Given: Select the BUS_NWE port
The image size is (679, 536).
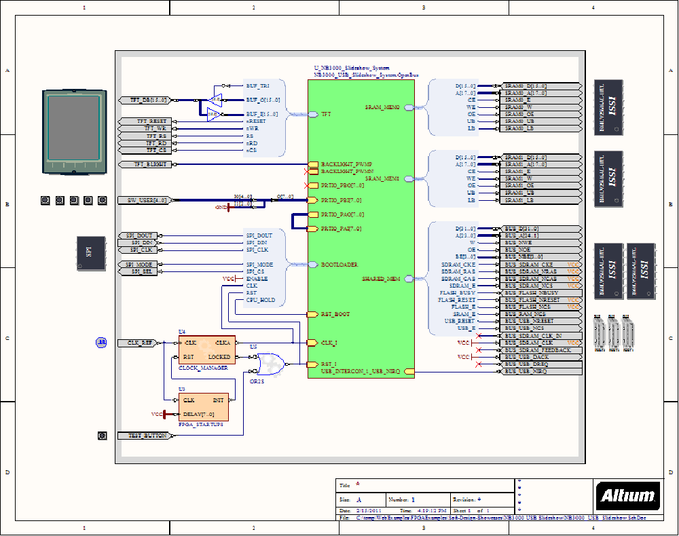Looking at the screenshot, I should pyautogui.click(x=541, y=243).
